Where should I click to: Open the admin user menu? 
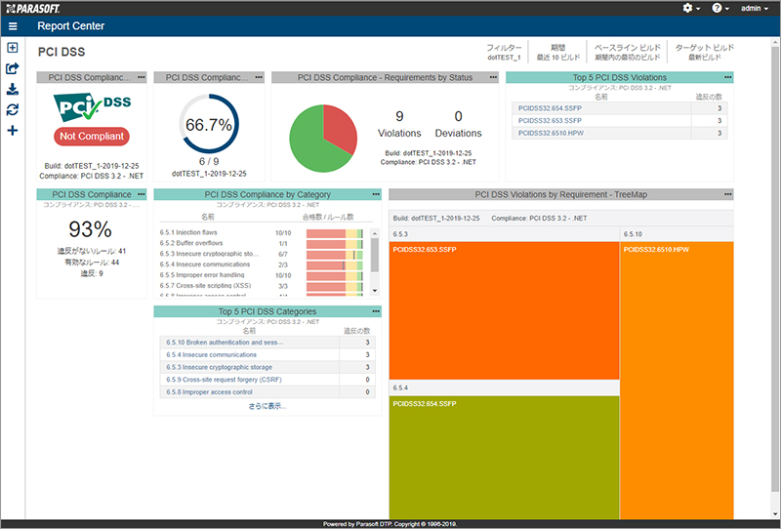pos(754,8)
